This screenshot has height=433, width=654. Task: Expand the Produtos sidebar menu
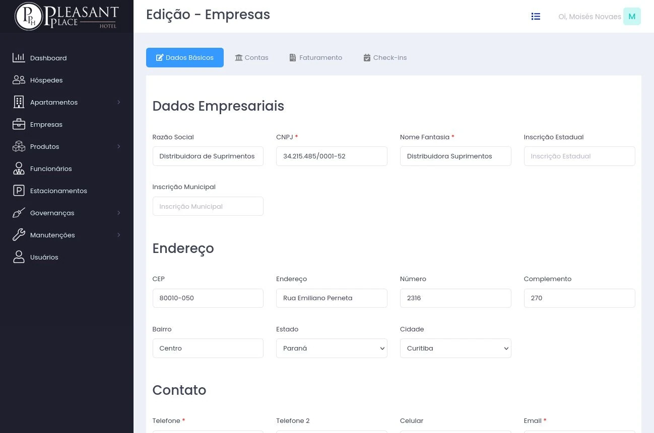click(119, 146)
